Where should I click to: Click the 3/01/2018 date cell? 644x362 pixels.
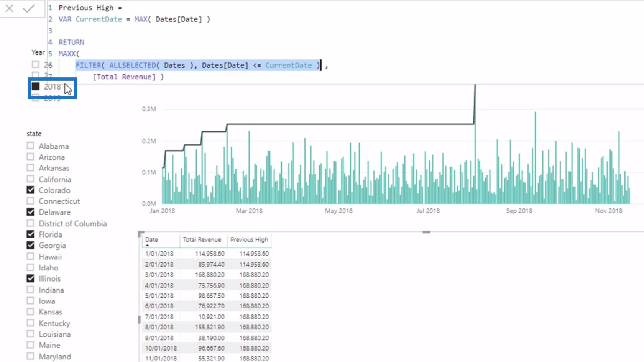tap(159, 275)
